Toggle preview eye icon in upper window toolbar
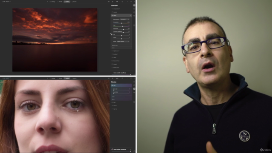 tap(112, 2)
